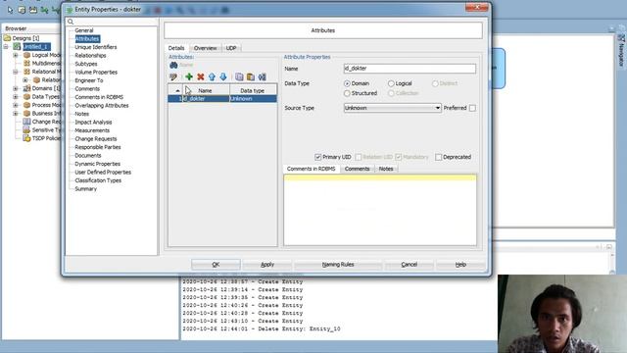Click the paste attributes icon
This screenshot has width=627, height=353.
coord(251,76)
